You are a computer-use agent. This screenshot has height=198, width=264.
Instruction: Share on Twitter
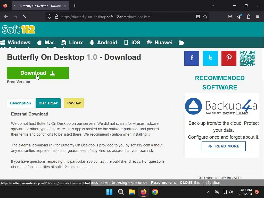pos(210,58)
